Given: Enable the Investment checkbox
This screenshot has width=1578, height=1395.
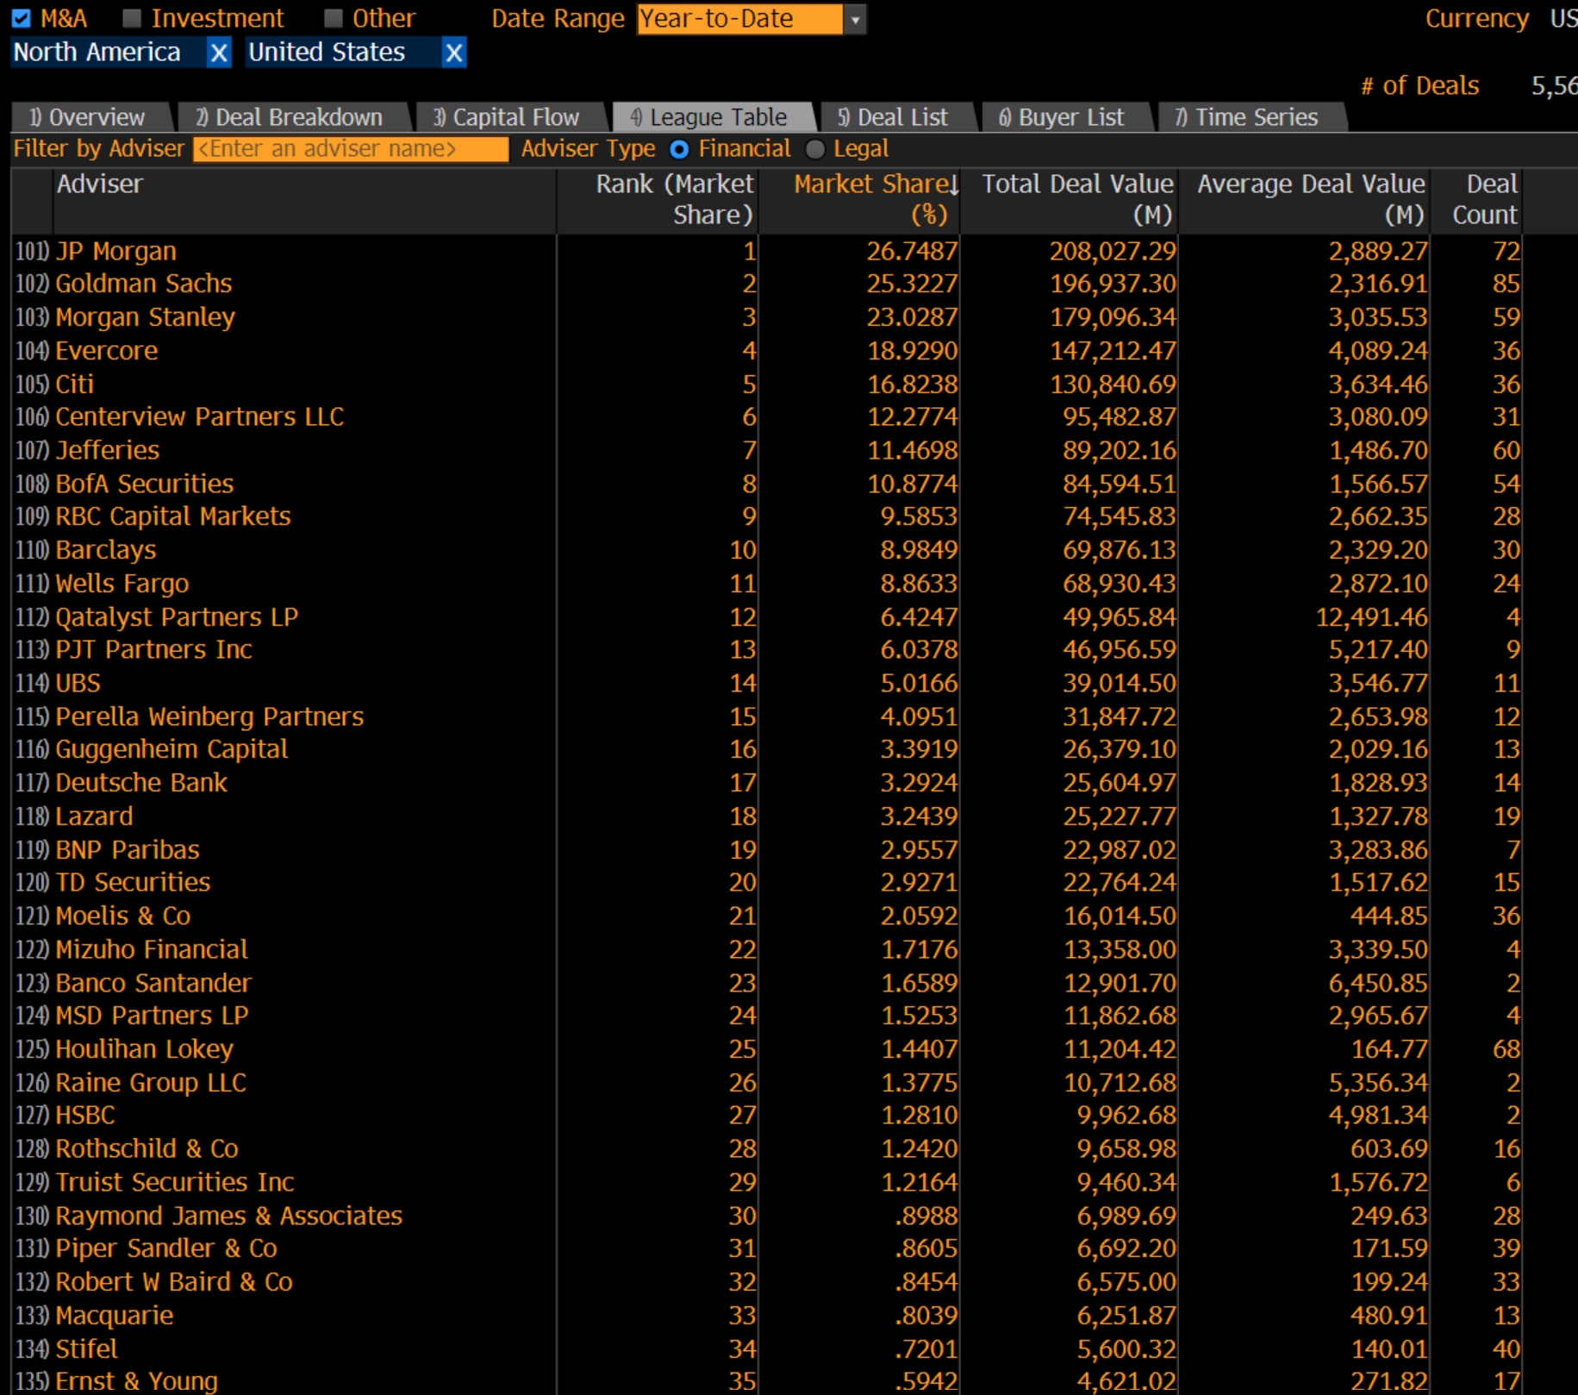Looking at the screenshot, I should coord(132,18).
